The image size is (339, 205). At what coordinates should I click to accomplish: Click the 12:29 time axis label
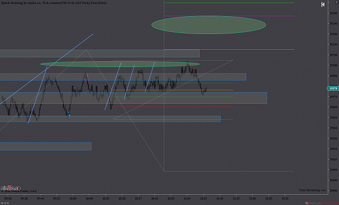coord(236,199)
